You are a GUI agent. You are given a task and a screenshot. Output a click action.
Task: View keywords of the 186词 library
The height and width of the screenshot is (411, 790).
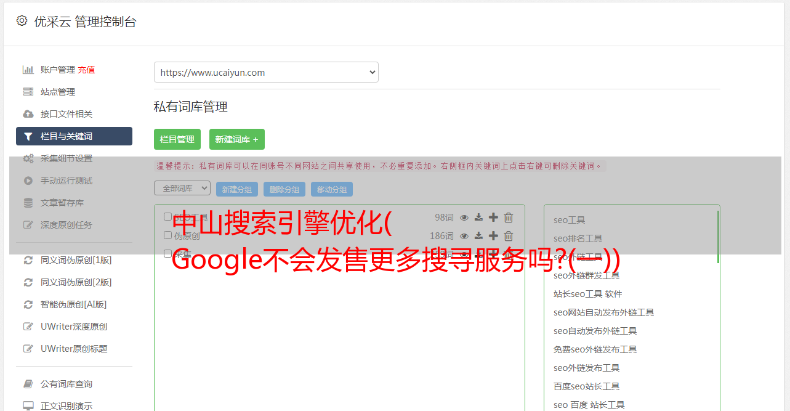[x=464, y=236]
